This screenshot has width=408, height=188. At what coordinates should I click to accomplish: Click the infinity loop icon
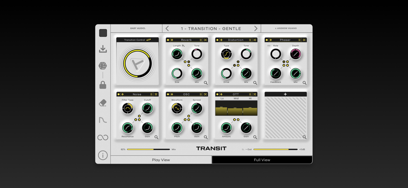click(103, 138)
